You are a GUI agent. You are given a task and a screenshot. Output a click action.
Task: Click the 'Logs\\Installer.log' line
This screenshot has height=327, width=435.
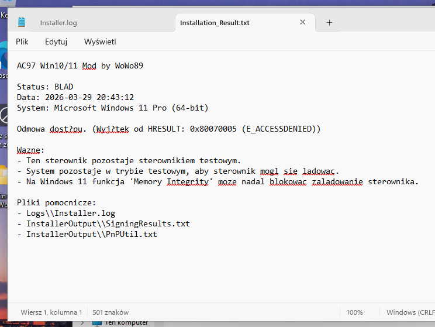coord(66,214)
